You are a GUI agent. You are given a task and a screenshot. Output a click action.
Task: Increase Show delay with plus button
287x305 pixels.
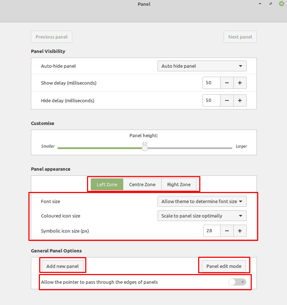pyautogui.click(x=240, y=83)
